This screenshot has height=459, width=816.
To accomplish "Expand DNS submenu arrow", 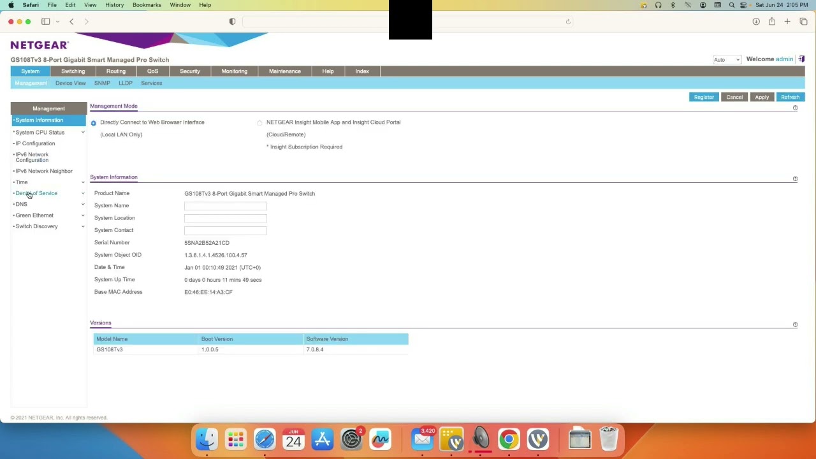I will [x=83, y=205].
